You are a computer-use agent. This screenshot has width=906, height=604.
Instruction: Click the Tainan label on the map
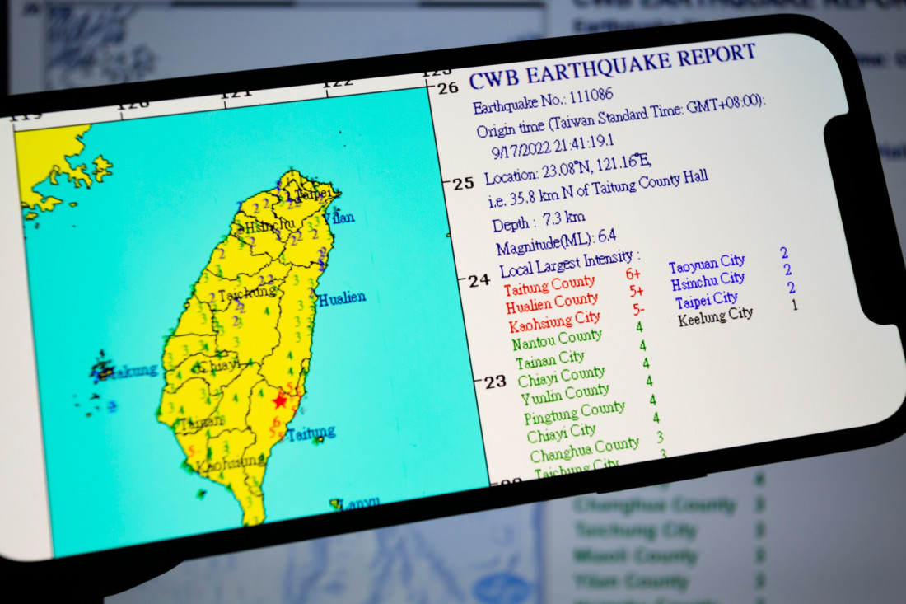click(201, 423)
